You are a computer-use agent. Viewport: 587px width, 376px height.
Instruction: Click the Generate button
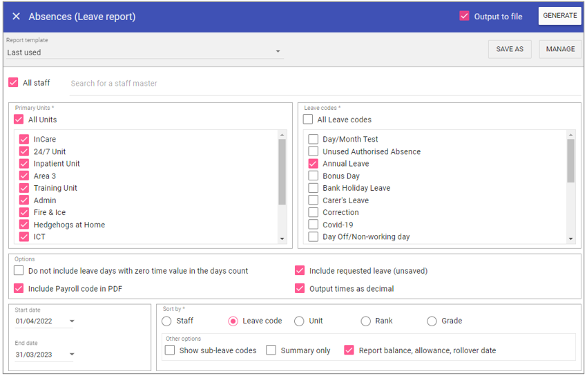pos(559,16)
